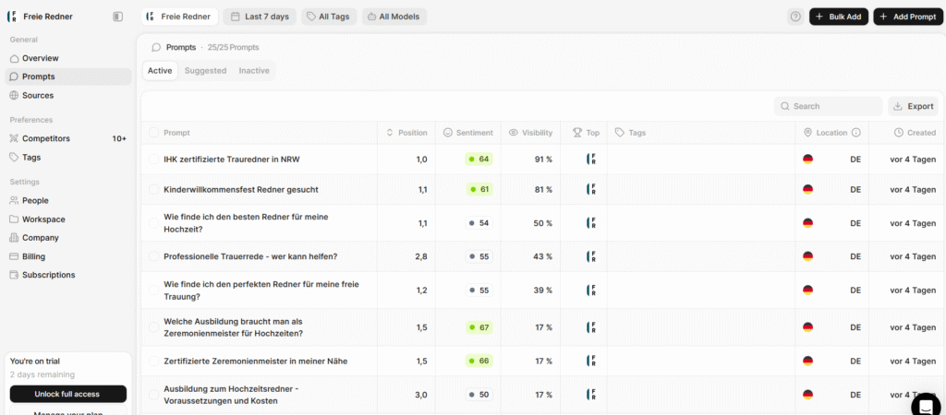
Task: Open Competitors in sidebar preferences
Action: (x=46, y=138)
